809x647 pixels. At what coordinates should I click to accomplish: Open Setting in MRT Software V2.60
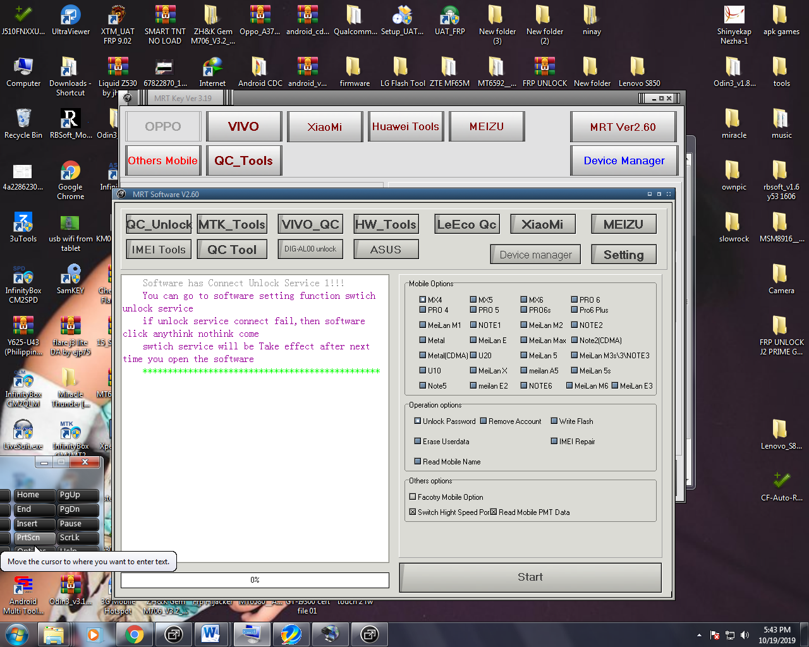[624, 255]
